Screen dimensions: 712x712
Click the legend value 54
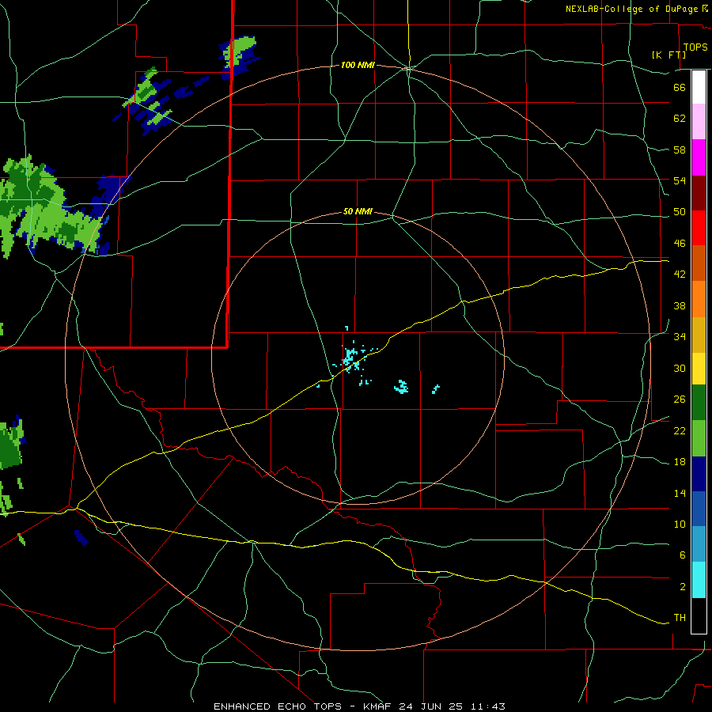point(680,180)
